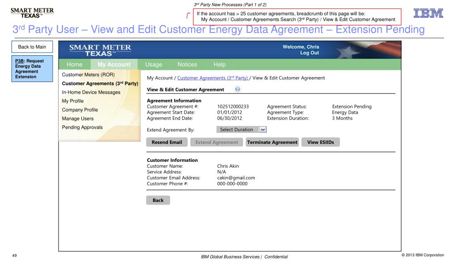Click the customer name Chris Akin
Image resolution: width=457 pixels, height=263 pixels.
pos(228,166)
